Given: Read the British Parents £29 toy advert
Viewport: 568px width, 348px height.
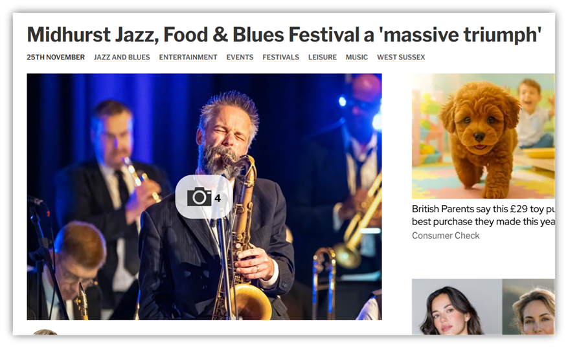Looking at the screenshot, I should [x=483, y=215].
